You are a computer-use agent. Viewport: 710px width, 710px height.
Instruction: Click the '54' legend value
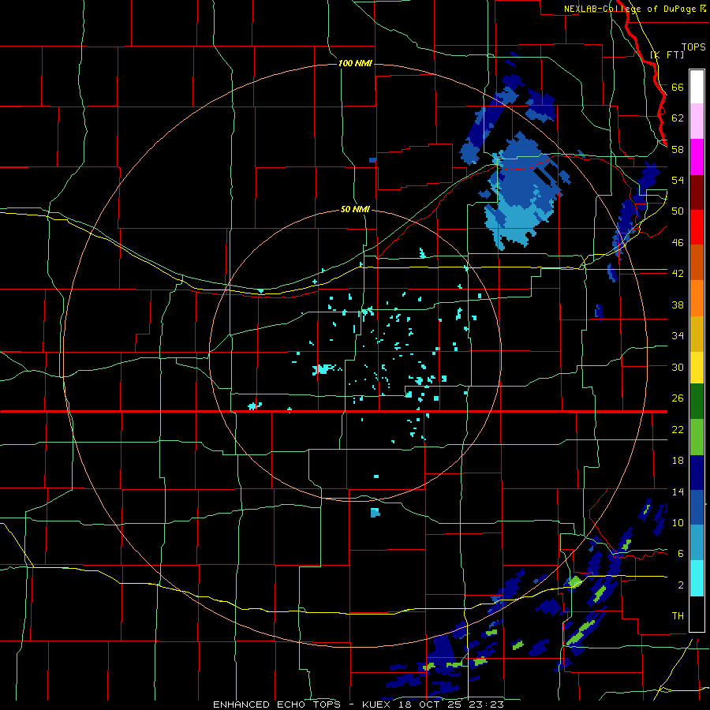[x=678, y=180]
